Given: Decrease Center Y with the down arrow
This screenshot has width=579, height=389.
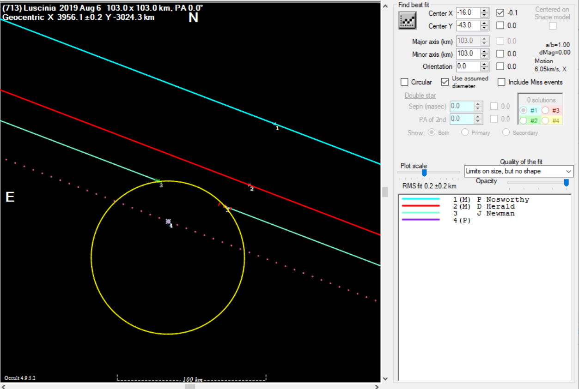Looking at the screenshot, I should (484, 29).
